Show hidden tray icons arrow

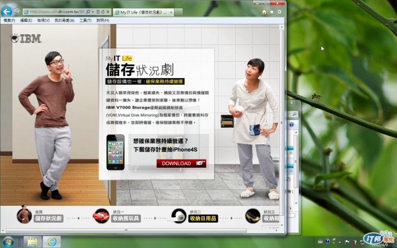point(340,242)
